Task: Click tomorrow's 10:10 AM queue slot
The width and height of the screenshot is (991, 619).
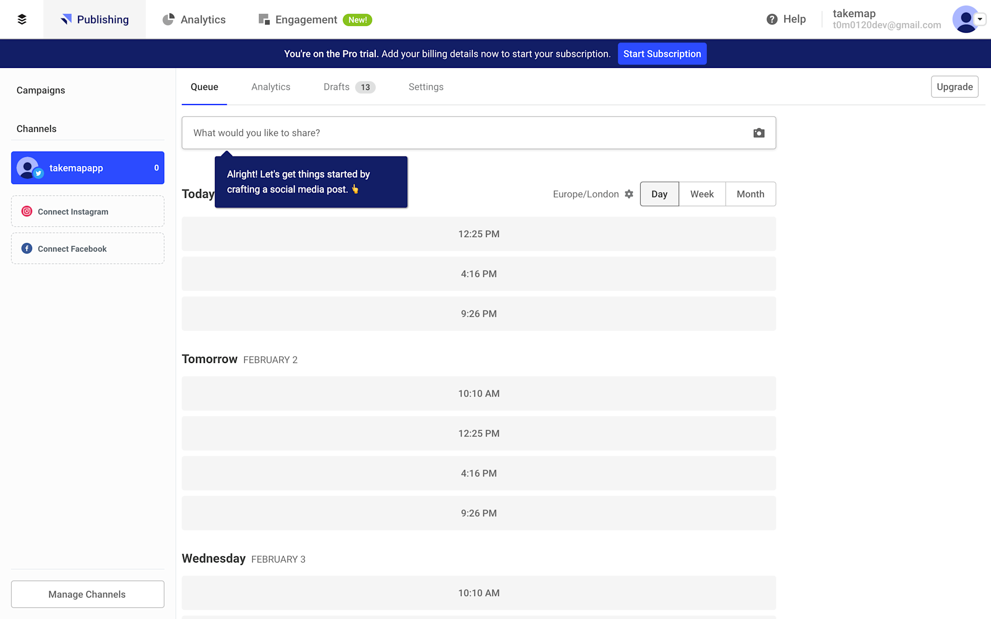Action: (x=478, y=393)
